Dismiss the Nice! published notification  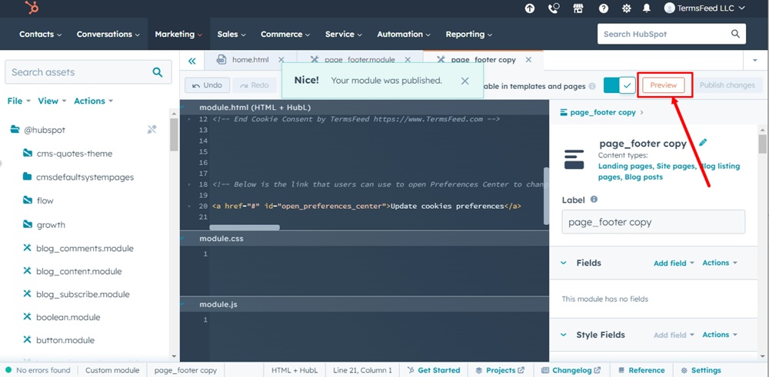point(465,81)
